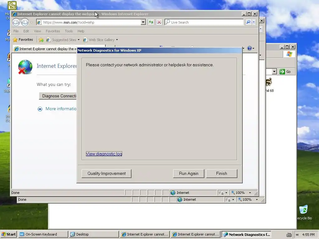Add to Favorites Bar star icon
This screenshot has height=239, width=319.
pos(41,40)
